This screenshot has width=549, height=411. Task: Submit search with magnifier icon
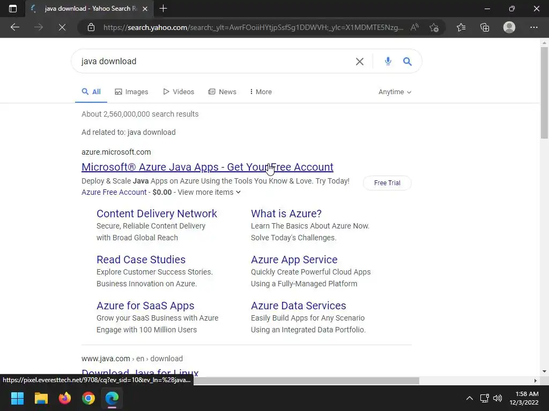coord(407,62)
